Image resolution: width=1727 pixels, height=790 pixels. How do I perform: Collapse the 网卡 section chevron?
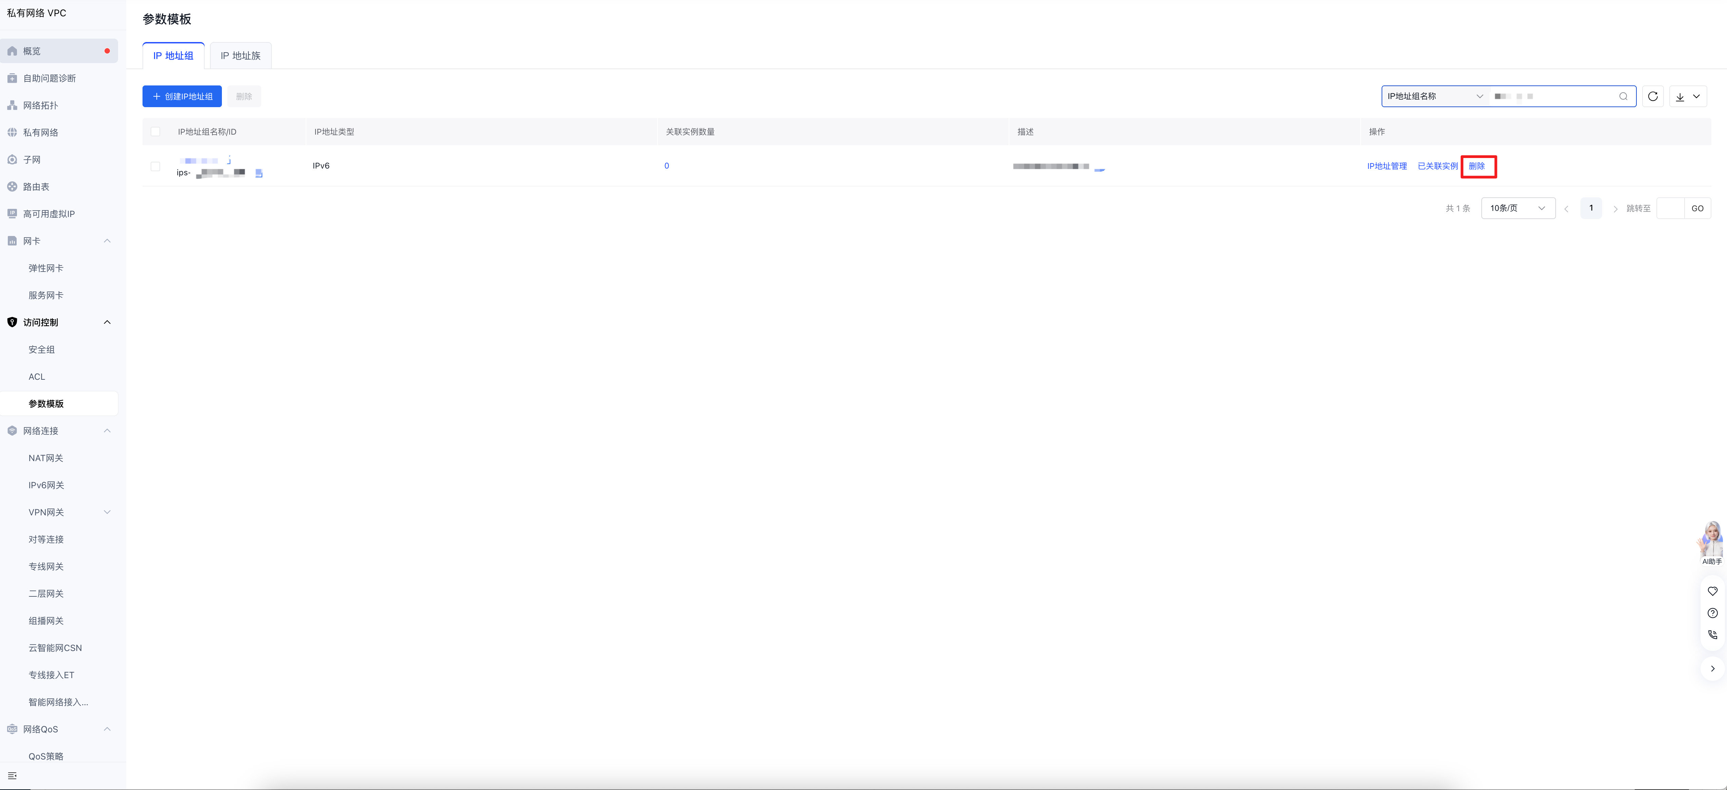[x=107, y=241]
